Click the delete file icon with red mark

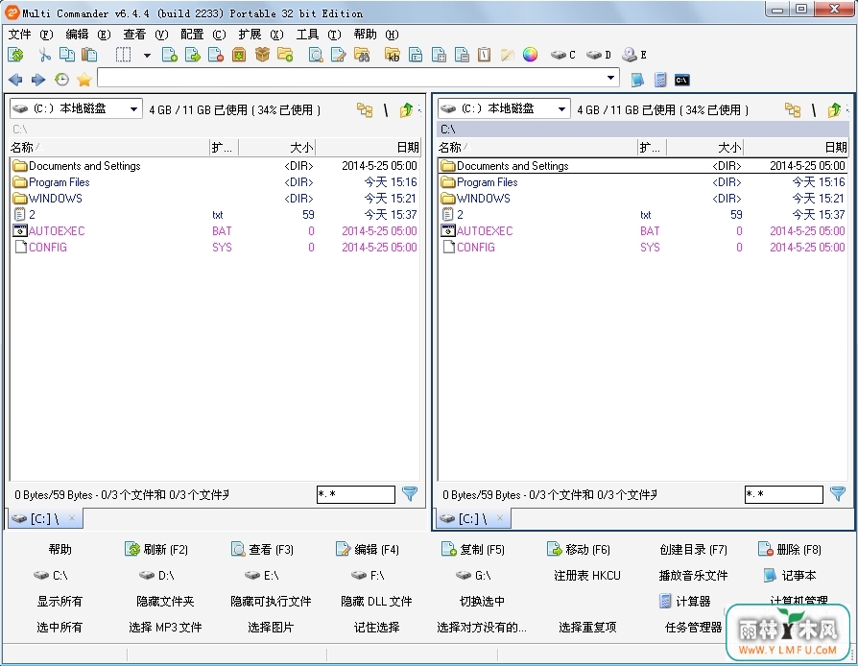point(216,55)
